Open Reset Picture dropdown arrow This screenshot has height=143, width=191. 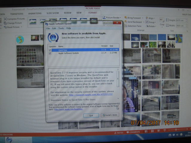click(x=21, y=27)
